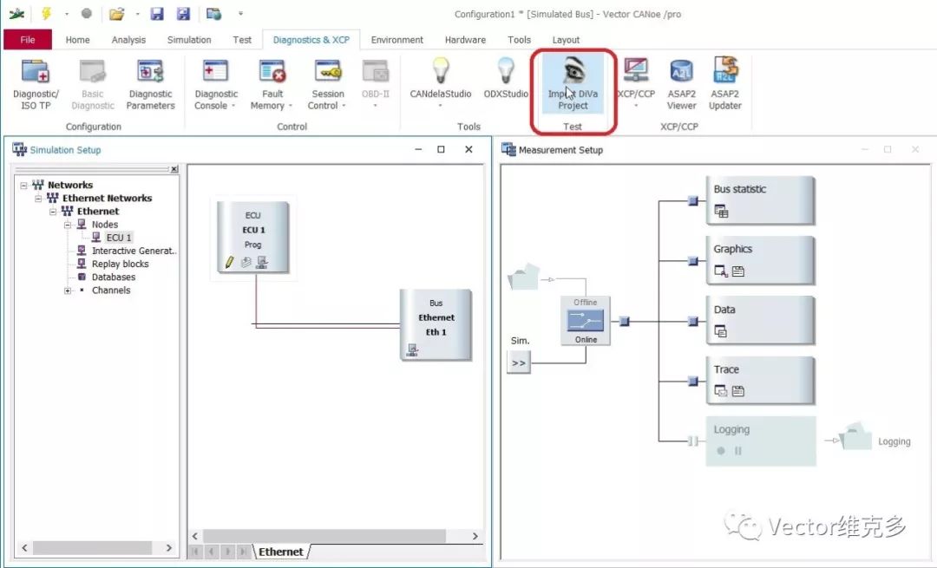Toggle the Trace branch hotspot connector
Viewport: 937px width, 568px height.
point(693,381)
